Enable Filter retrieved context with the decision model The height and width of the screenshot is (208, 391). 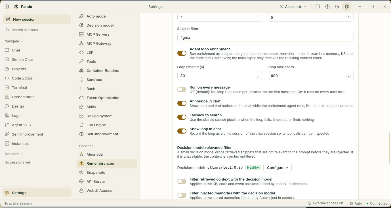[x=182, y=181]
